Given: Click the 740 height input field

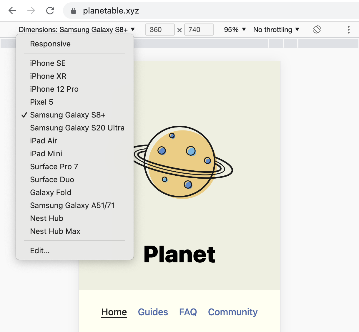Looking at the screenshot, I should [x=199, y=29].
